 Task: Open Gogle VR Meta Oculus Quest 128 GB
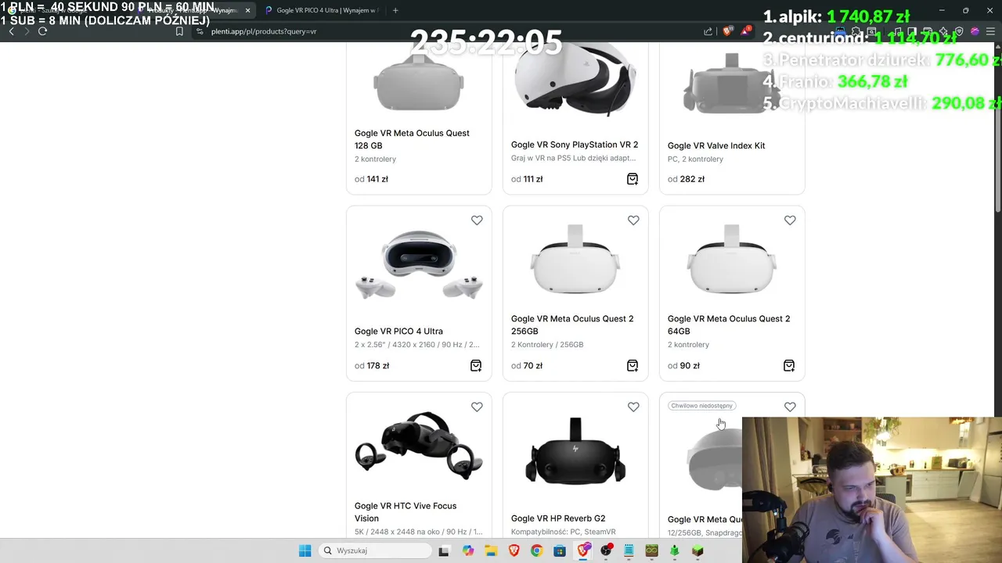(412, 139)
